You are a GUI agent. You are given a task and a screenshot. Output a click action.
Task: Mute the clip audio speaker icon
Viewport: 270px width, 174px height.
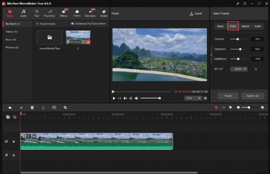coord(34,136)
